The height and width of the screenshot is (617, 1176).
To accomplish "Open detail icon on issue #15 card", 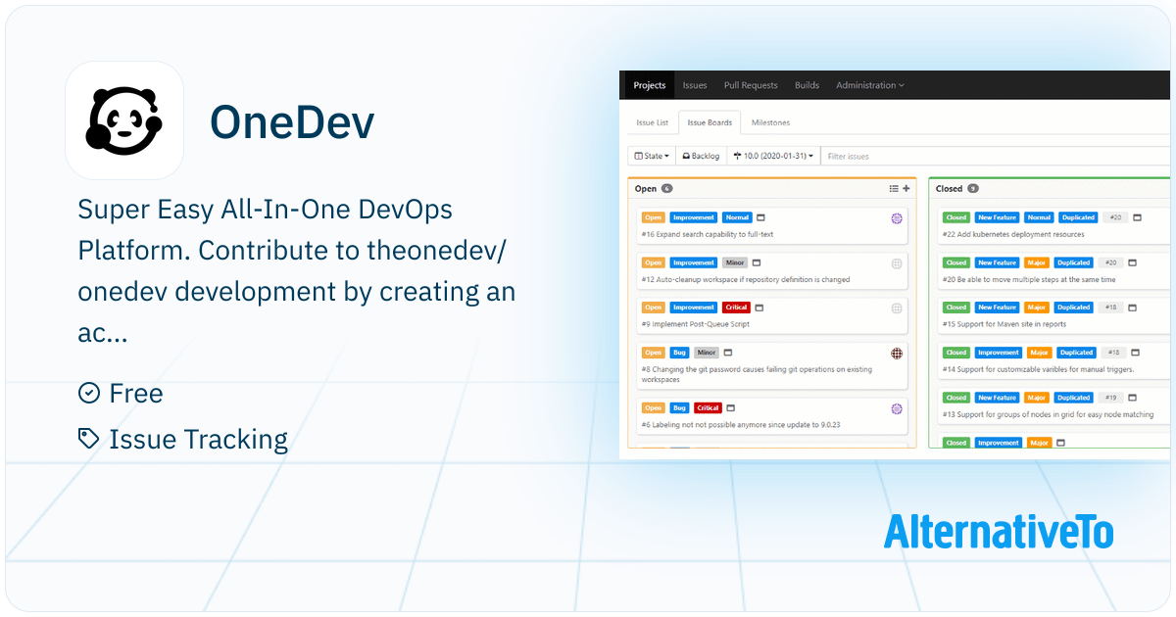I will click(x=1133, y=308).
